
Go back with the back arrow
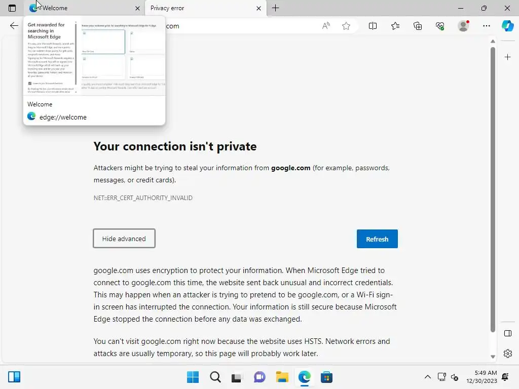(x=14, y=26)
